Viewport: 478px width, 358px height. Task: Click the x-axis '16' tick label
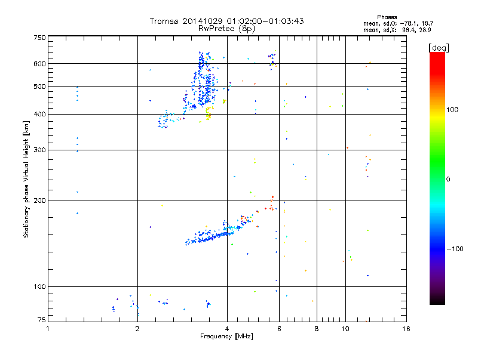(x=406, y=329)
